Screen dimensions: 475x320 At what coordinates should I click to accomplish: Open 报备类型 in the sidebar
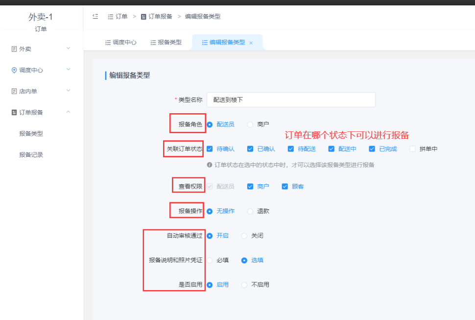coord(31,134)
